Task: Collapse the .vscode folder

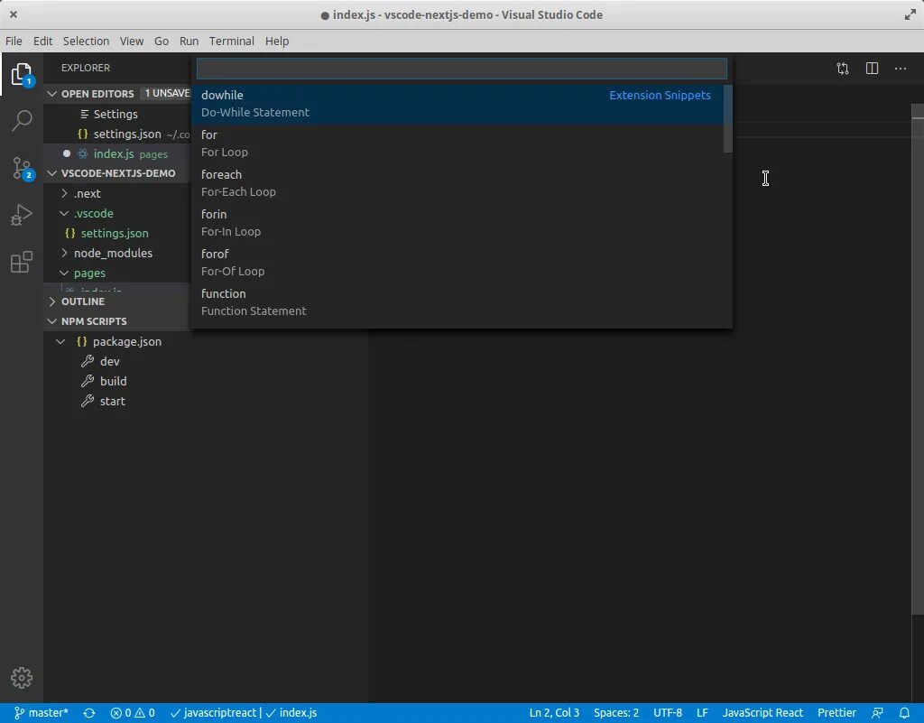Action: click(x=93, y=213)
